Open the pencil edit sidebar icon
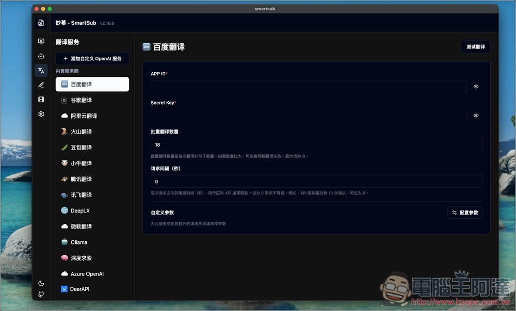Image resolution: width=516 pixels, height=311 pixels. [41, 85]
